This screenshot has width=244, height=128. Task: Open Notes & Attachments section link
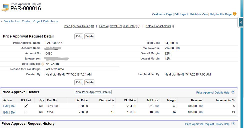[x=158, y=26]
